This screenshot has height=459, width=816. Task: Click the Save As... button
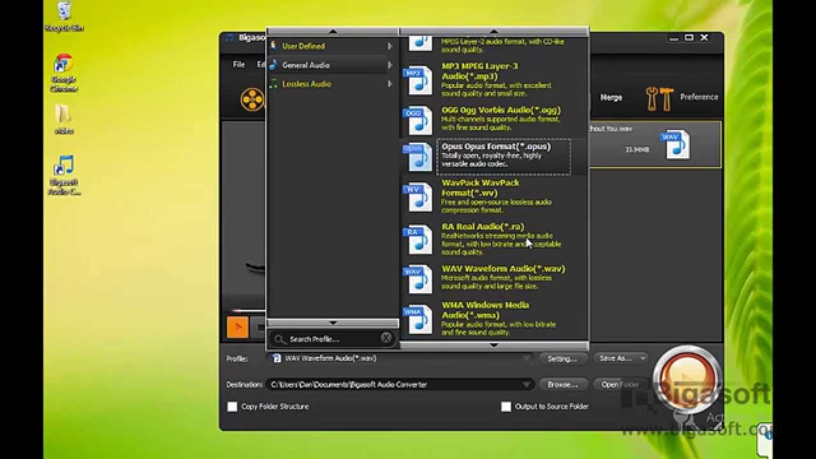616,358
